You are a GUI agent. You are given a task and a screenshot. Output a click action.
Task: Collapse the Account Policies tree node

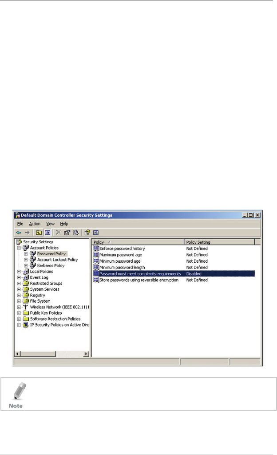[x=19, y=248]
